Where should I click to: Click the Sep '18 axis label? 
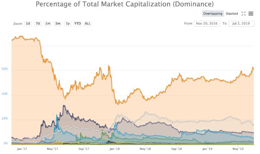[x=177, y=149]
